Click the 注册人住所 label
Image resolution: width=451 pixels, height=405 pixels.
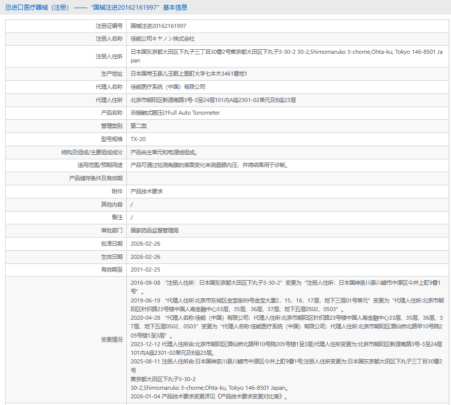point(109,56)
